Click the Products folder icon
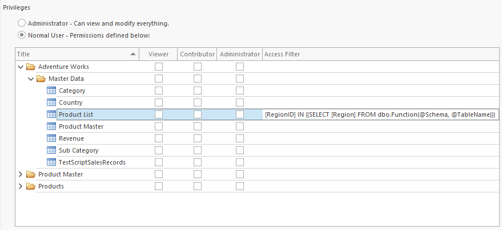 (x=31, y=186)
